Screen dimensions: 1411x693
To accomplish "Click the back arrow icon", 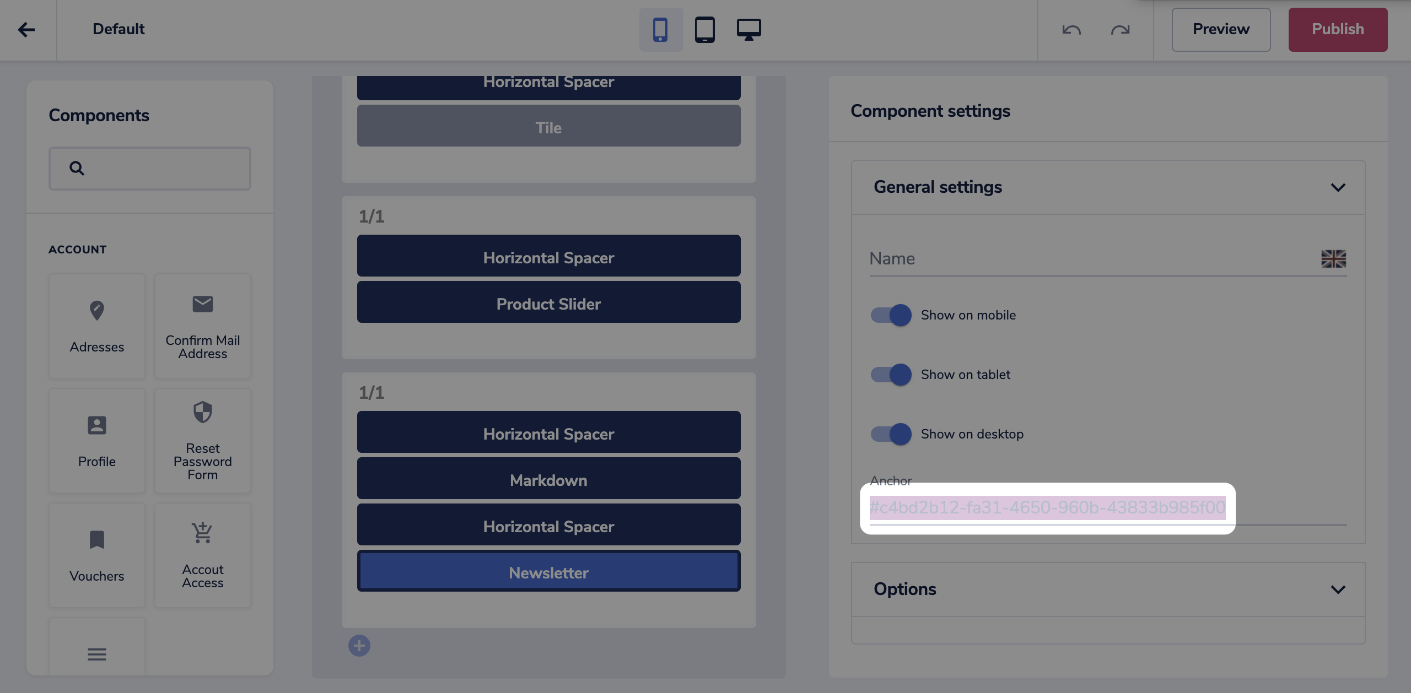I will [26, 29].
